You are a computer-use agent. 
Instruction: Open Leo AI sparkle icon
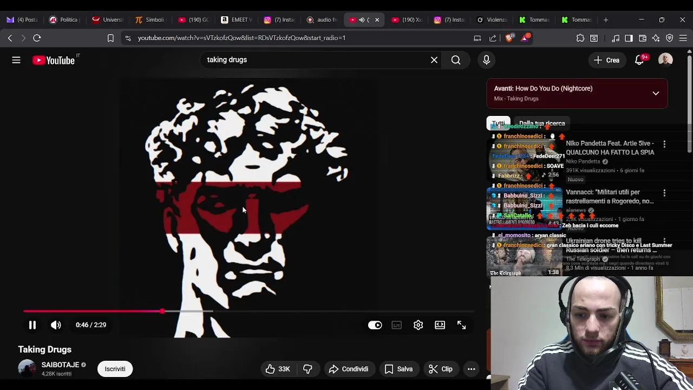[x=656, y=38]
